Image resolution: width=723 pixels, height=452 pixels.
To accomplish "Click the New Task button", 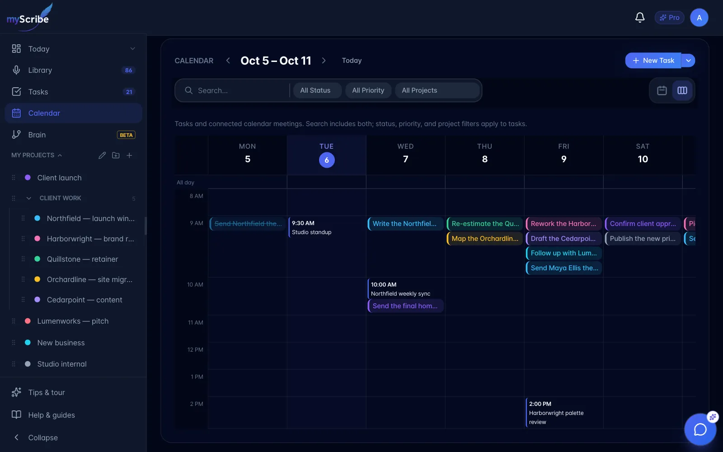I will pyautogui.click(x=653, y=61).
